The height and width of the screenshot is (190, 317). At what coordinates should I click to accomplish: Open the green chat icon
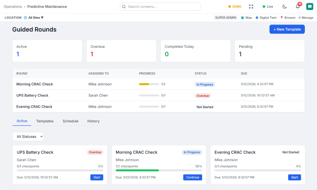coord(310,7)
